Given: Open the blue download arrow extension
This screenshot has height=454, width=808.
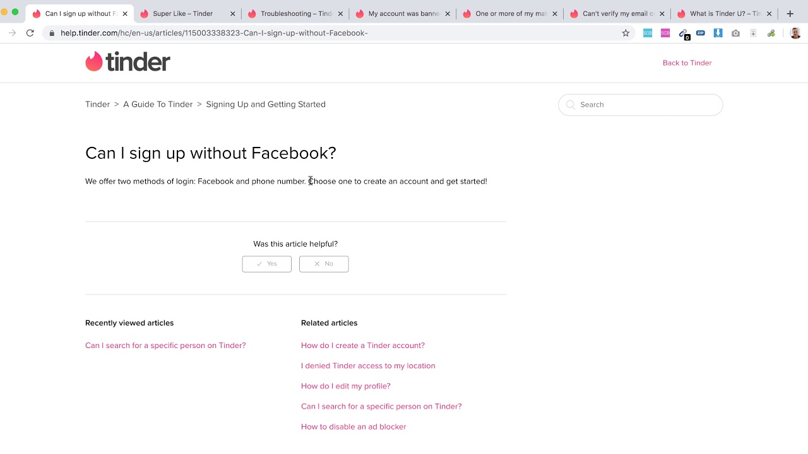Looking at the screenshot, I should pos(718,33).
